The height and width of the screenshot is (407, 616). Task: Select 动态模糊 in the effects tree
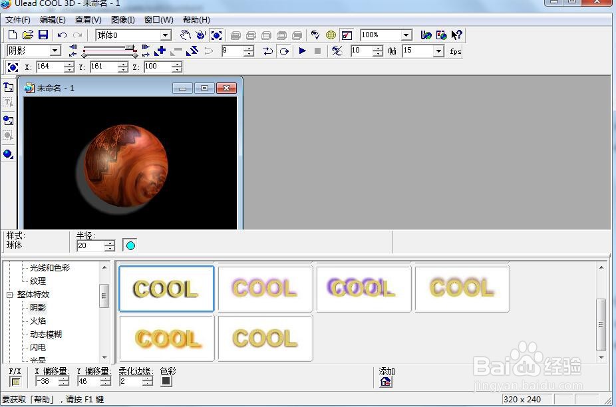[46, 335]
